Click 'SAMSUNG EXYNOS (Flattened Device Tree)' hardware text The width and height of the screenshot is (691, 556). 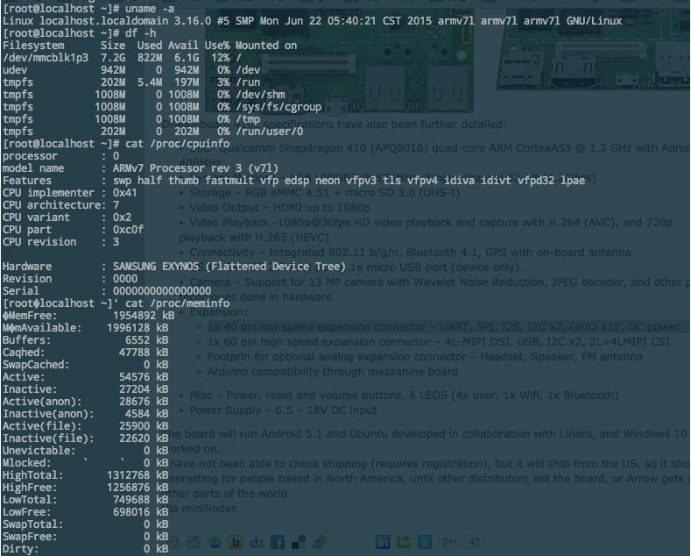point(229,267)
